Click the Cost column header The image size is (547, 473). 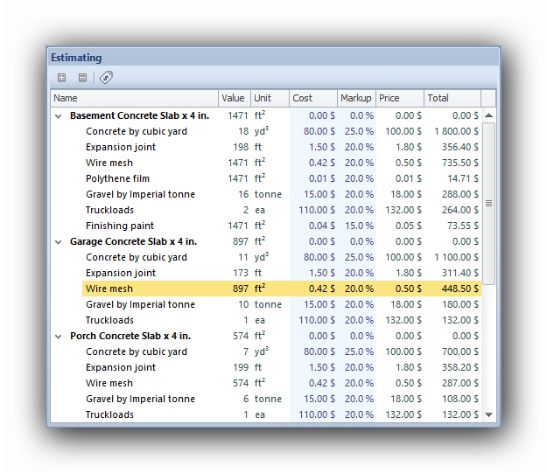point(313,98)
